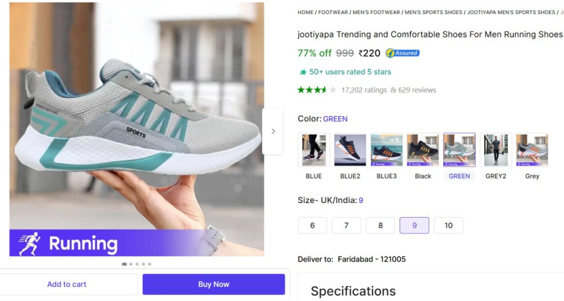Click the next image arrow chevron
The image size is (564, 301).
point(273,131)
